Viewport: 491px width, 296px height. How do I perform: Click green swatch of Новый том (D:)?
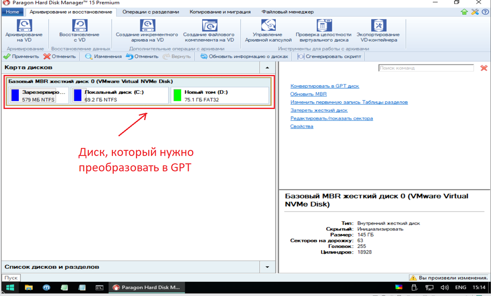coord(177,96)
